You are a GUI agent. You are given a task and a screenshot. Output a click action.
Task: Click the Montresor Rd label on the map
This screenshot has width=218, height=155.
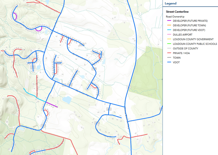(82, 93)
